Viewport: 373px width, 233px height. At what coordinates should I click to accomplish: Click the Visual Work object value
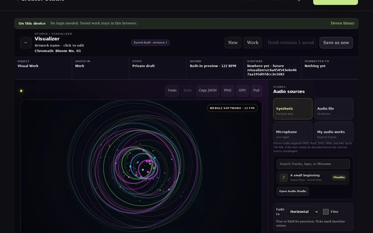(28, 66)
